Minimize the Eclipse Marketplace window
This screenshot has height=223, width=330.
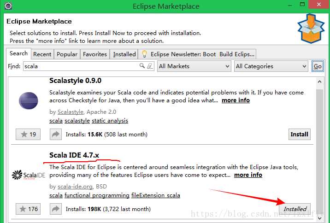point(290,5)
